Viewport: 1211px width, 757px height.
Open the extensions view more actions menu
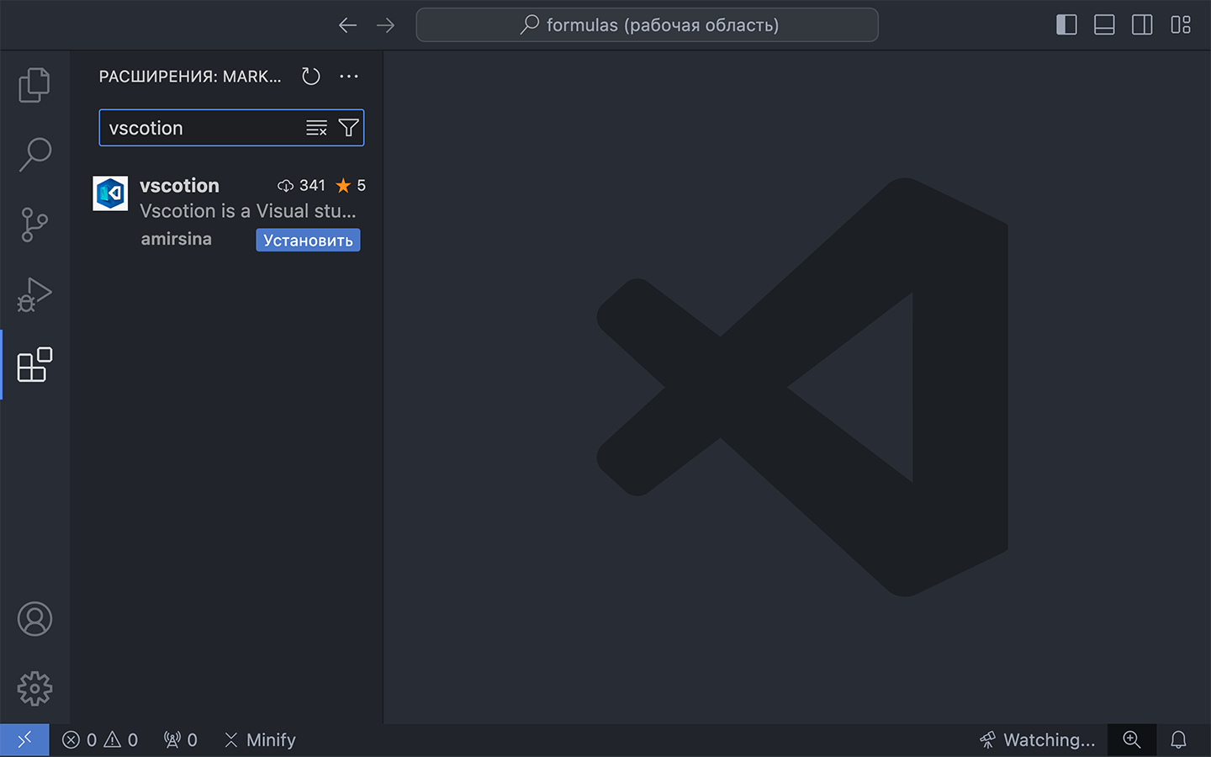point(349,77)
